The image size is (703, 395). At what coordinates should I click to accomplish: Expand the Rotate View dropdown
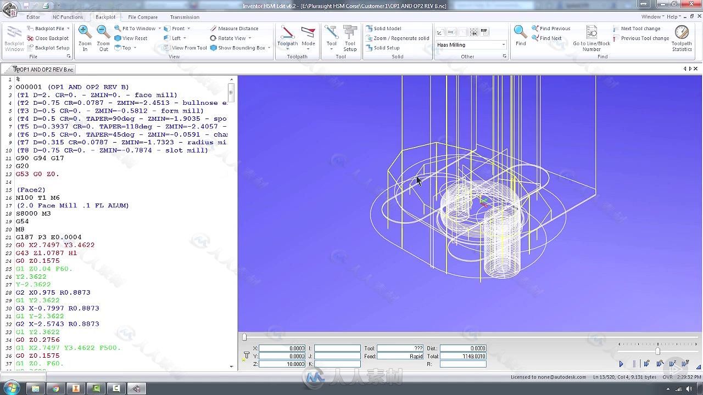click(250, 38)
